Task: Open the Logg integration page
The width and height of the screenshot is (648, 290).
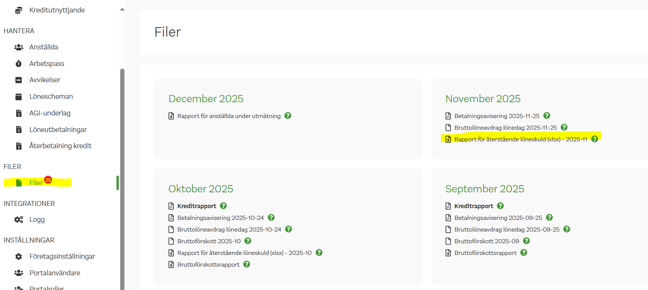Action: pyautogui.click(x=37, y=219)
